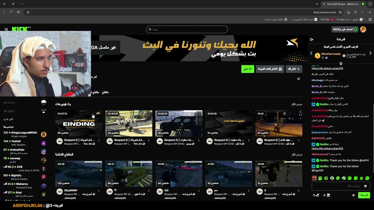Click the KingsLeagueMENA channel avatar in sidebar
The image size is (374, 210).
[44, 134]
